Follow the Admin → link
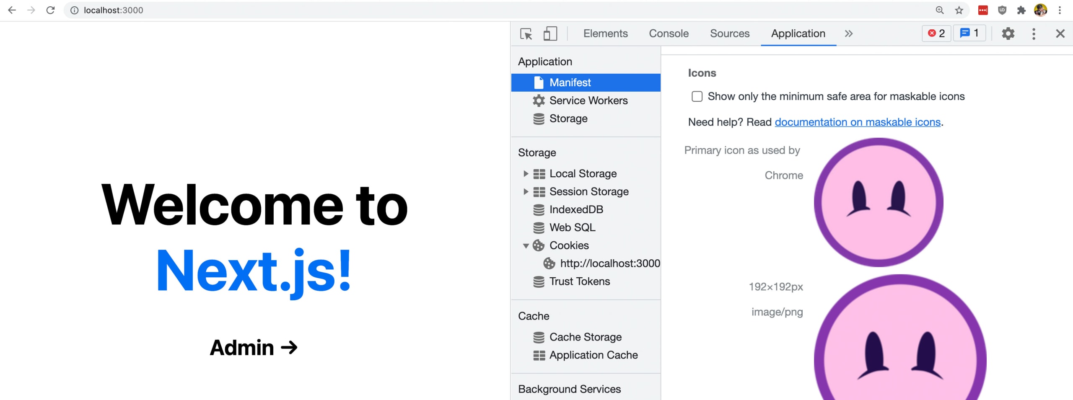The height and width of the screenshot is (400, 1073). point(254,348)
